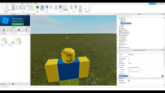The width and height of the screenshot is (165, 93).
Task: Insert a Part from ribbon
Action: [x=47, y=7]
